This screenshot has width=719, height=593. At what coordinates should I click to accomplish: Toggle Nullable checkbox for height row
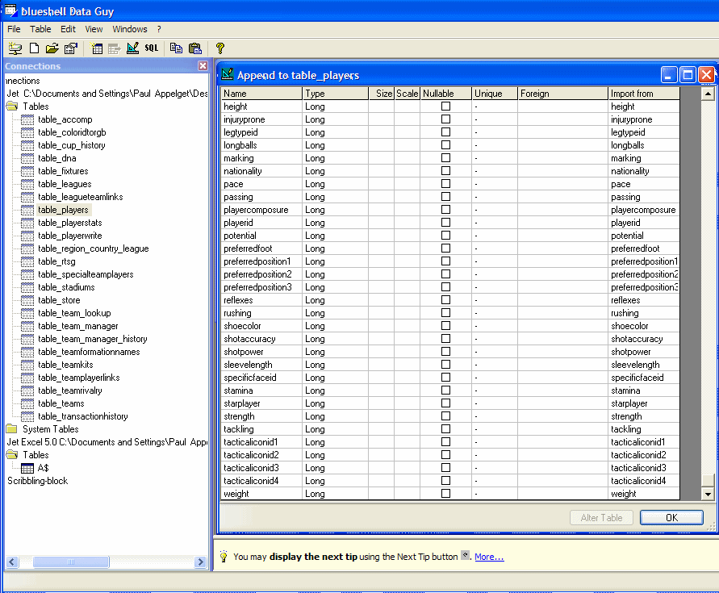[445, 106]
